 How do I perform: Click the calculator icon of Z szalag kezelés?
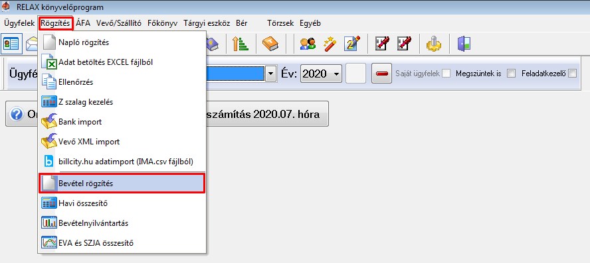pos(49,101)
